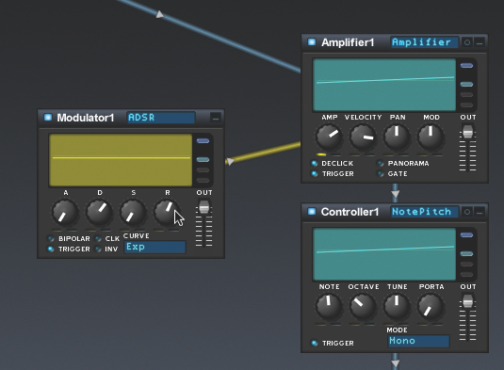Image resolution: width=504 pixels, height=370 pixels.
Task: Open the CURVE dropdown showing Exp
Action: [154, 247]
